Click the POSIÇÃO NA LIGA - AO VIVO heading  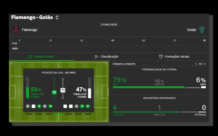click(59, 73)
